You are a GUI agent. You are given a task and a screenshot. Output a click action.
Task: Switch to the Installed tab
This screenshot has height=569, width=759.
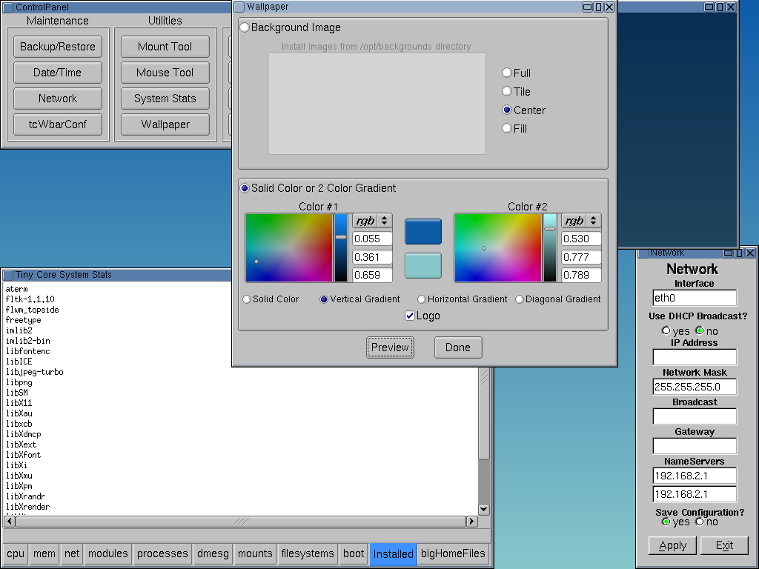click(393, 554)
